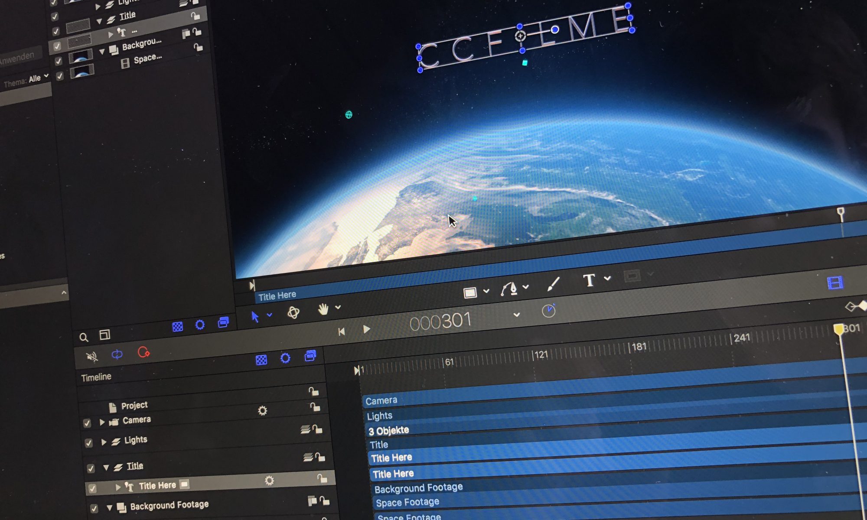Click the yellow playhead at frame 301
The image size is (867, 520).
(838, 329)
